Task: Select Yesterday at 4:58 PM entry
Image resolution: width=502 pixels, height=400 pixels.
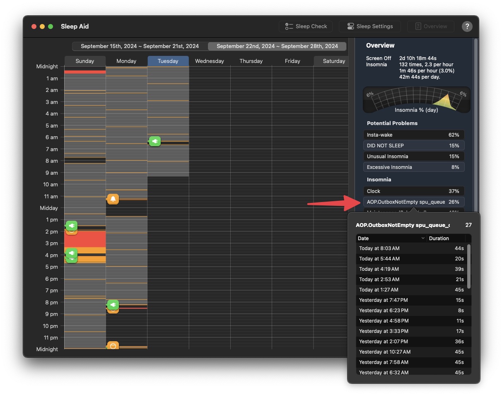Action: click(x=411, y=320)
